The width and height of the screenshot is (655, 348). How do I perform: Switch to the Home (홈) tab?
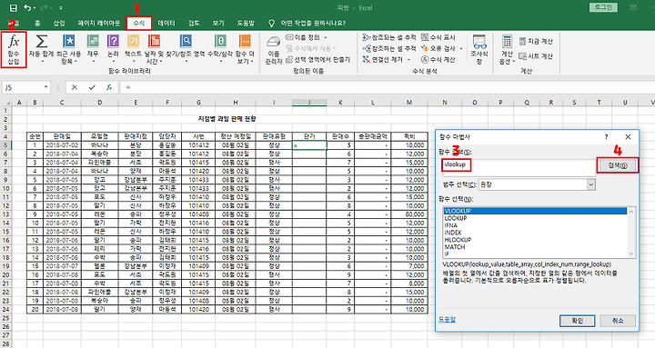click(x=37, y=23)
